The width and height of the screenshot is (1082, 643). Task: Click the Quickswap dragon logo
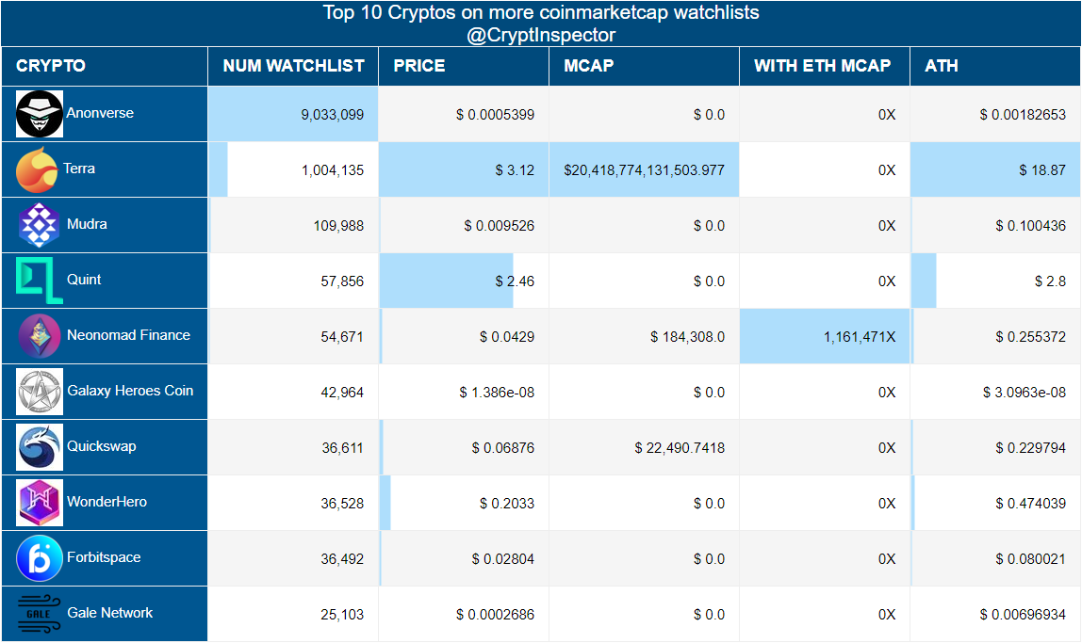pyautogui.click(x=40, y=447)
